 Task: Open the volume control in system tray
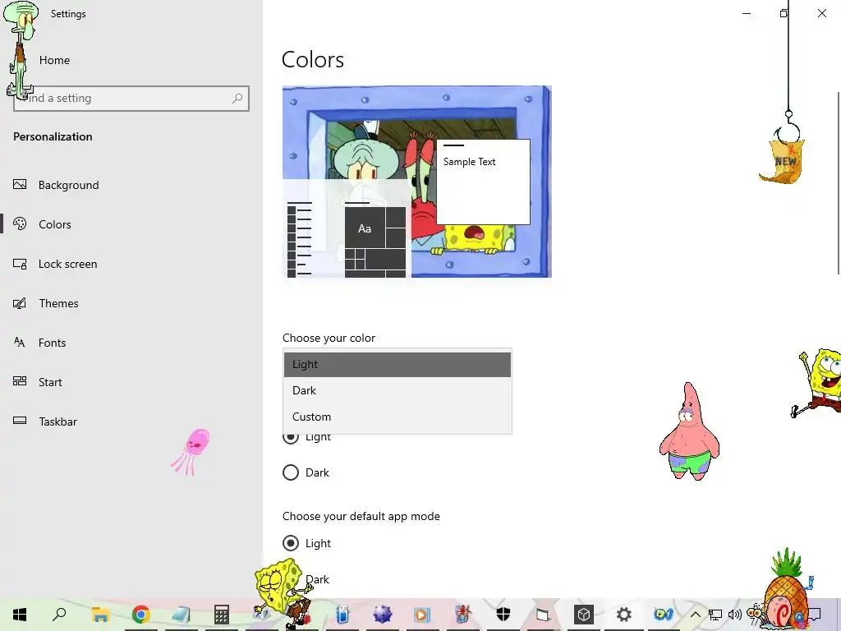(735, 615)
